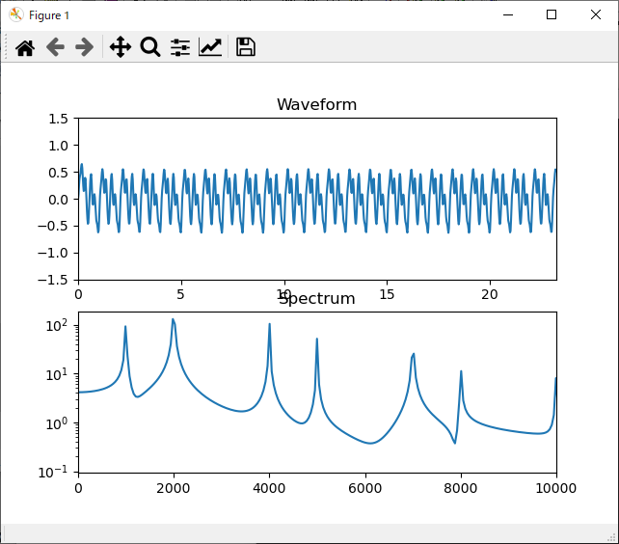Screen dimensions: 619x544
Task: Click the Spectrum plot title
Action: tap(316, 299)
